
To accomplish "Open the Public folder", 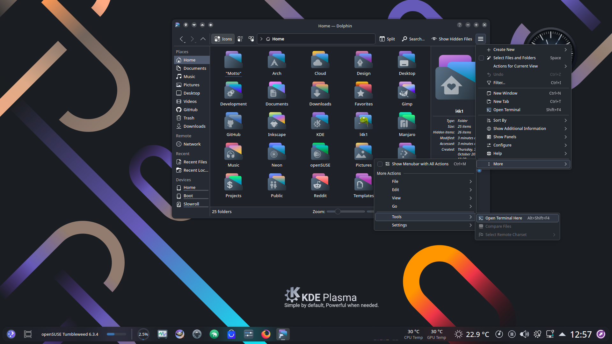I will coord(277,186).
